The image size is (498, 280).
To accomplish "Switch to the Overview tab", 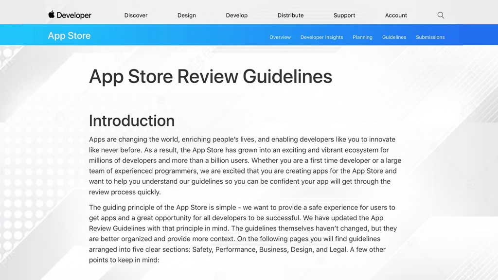I will [280, 37].
